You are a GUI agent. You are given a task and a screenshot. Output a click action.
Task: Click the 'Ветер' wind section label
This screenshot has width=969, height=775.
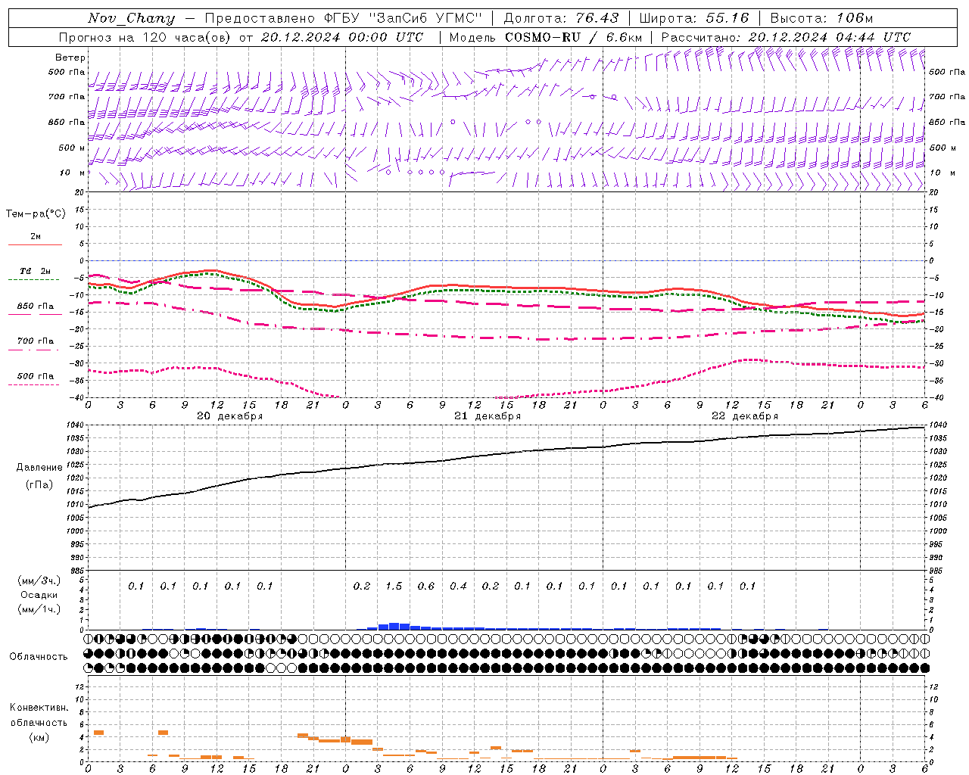70,58
